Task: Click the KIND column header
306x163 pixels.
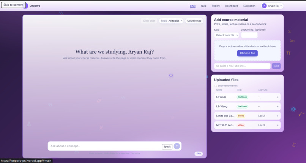Action: pos(239,90)
